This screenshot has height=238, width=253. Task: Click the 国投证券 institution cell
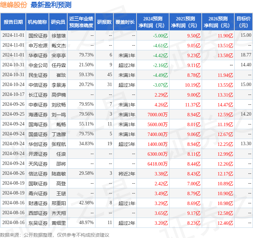[38, 36]
